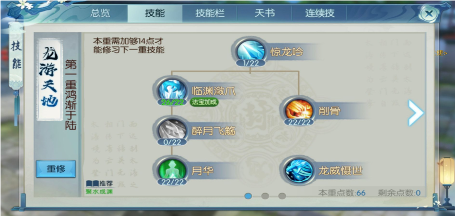Click the 聚水成渊 recommended build link
Viewport: 455px width, 216px height.
click(99, 192)
